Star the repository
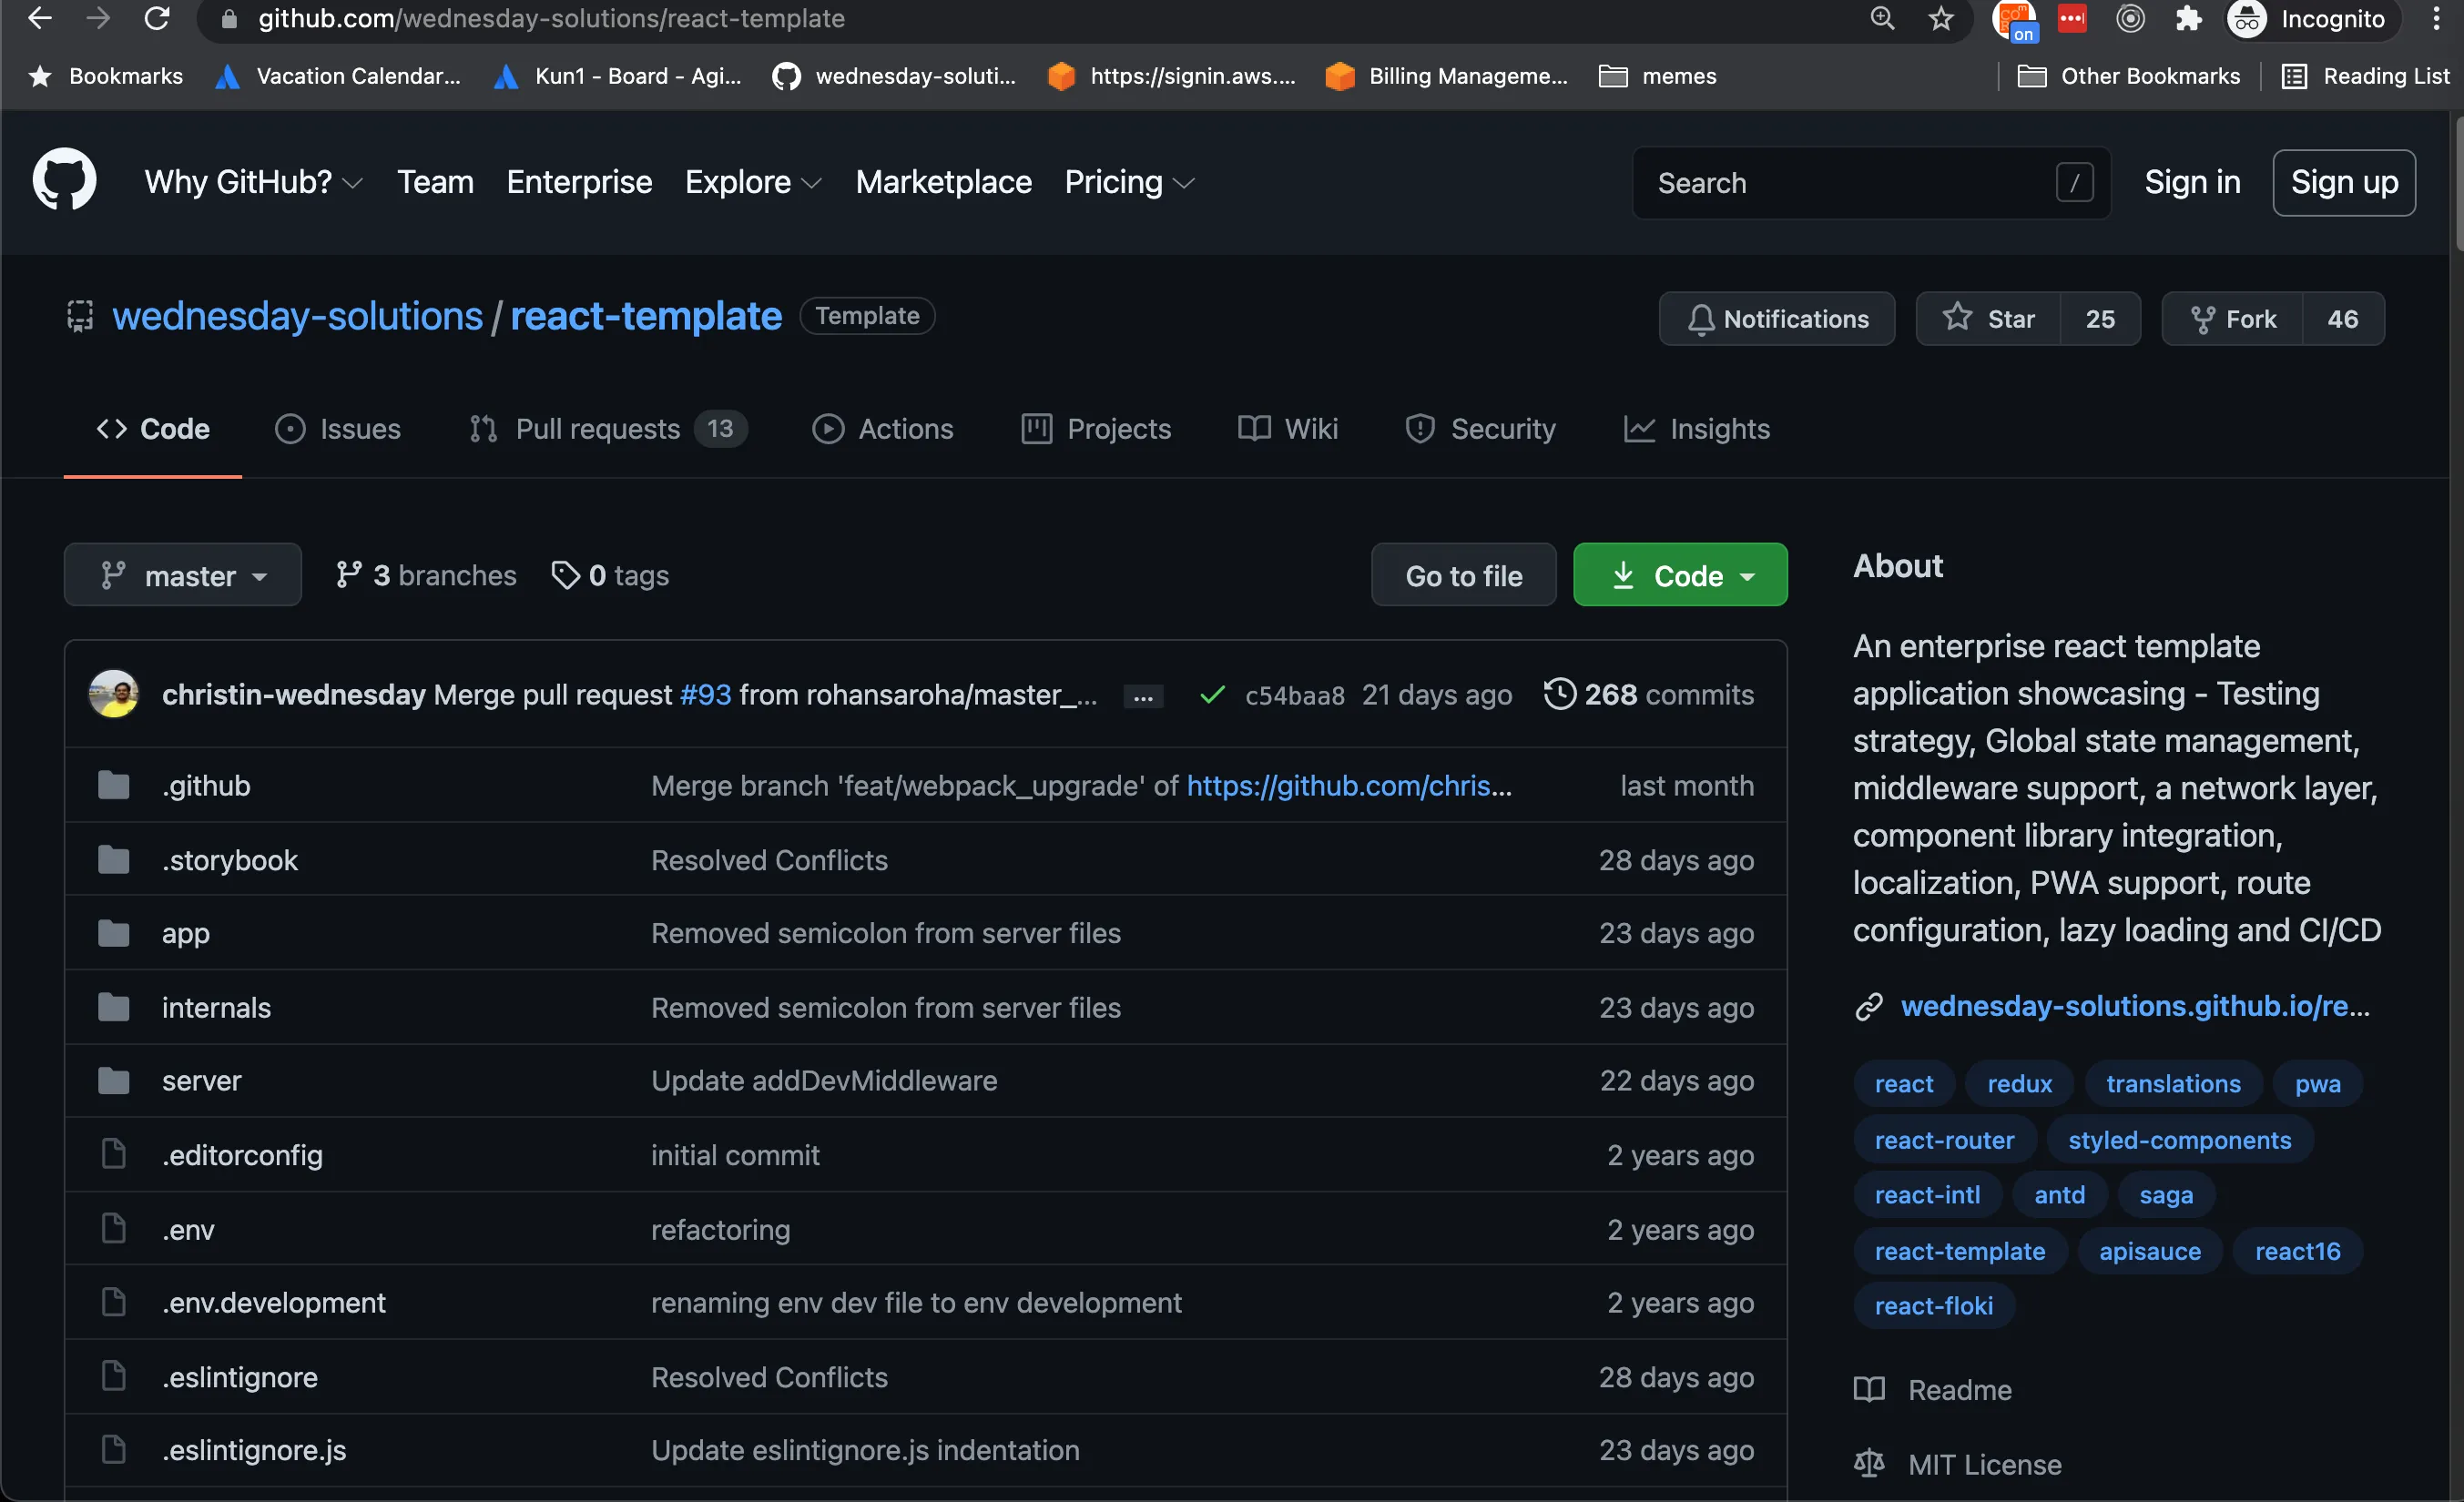This screenshot has height=1502, width=2464. click(1988, 319)
